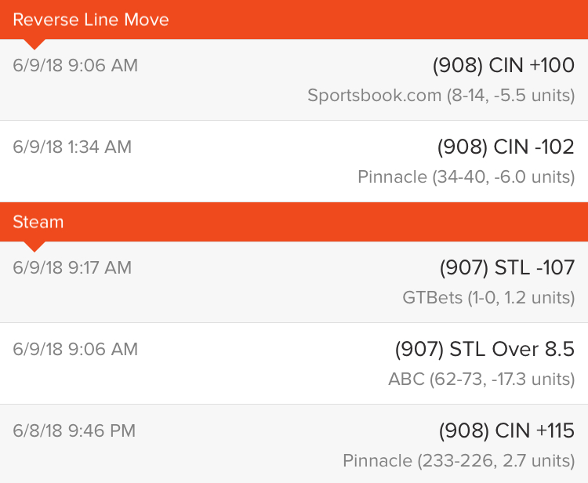Click Pinnacle (233-226, 2.7 units) text
The height and width of the screenshot is (483, 588).
tap(459, 460)
